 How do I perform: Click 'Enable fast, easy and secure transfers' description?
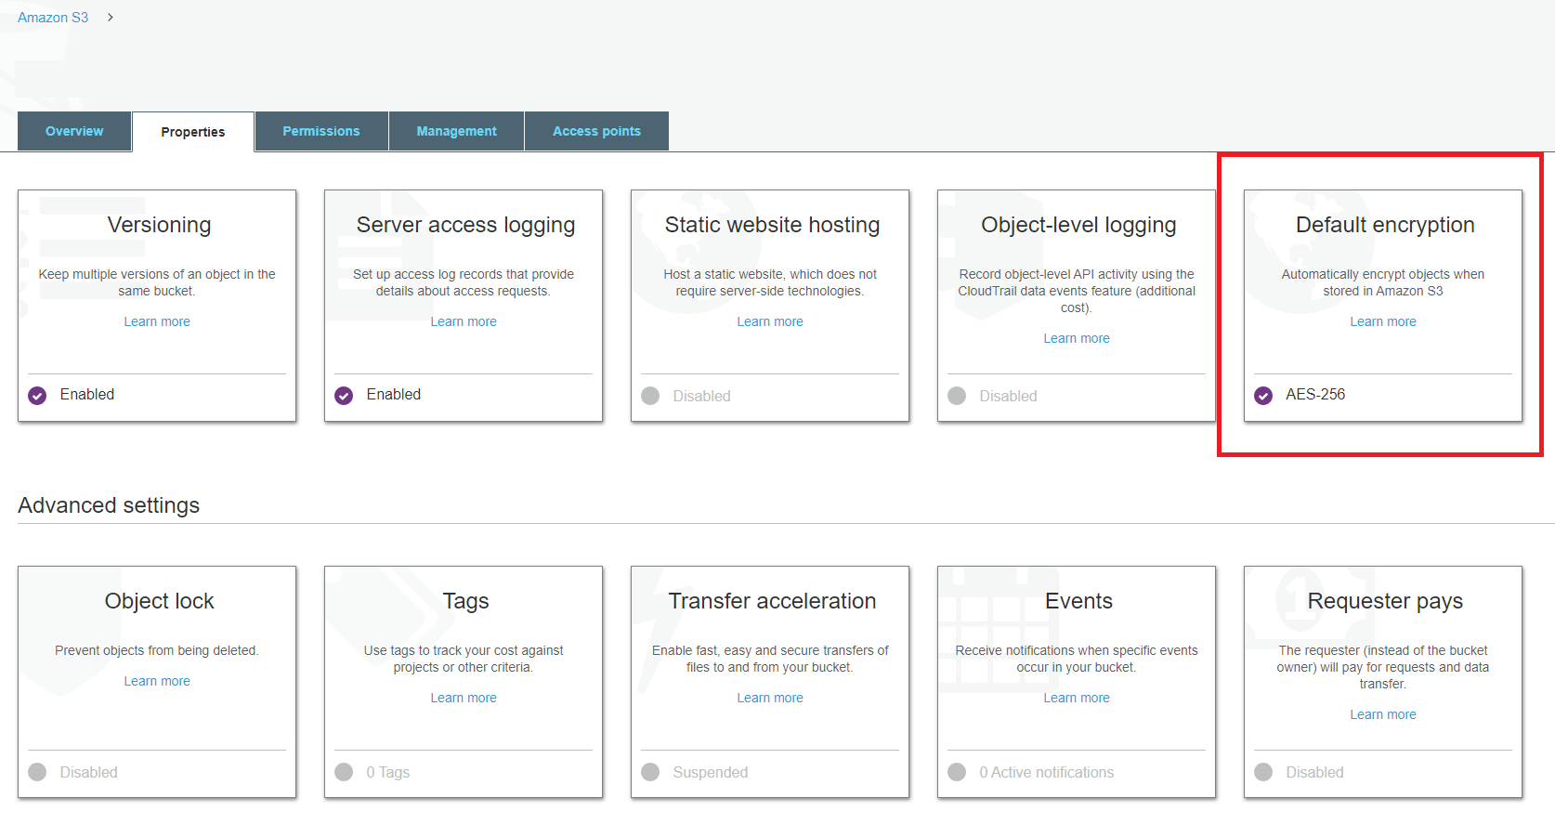[770, 659]
